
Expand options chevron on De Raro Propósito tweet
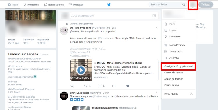157,28
